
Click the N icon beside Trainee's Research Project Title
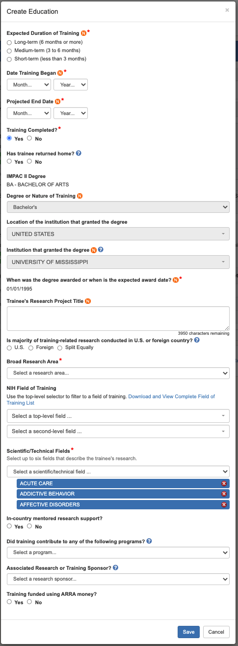click(88, 301)
